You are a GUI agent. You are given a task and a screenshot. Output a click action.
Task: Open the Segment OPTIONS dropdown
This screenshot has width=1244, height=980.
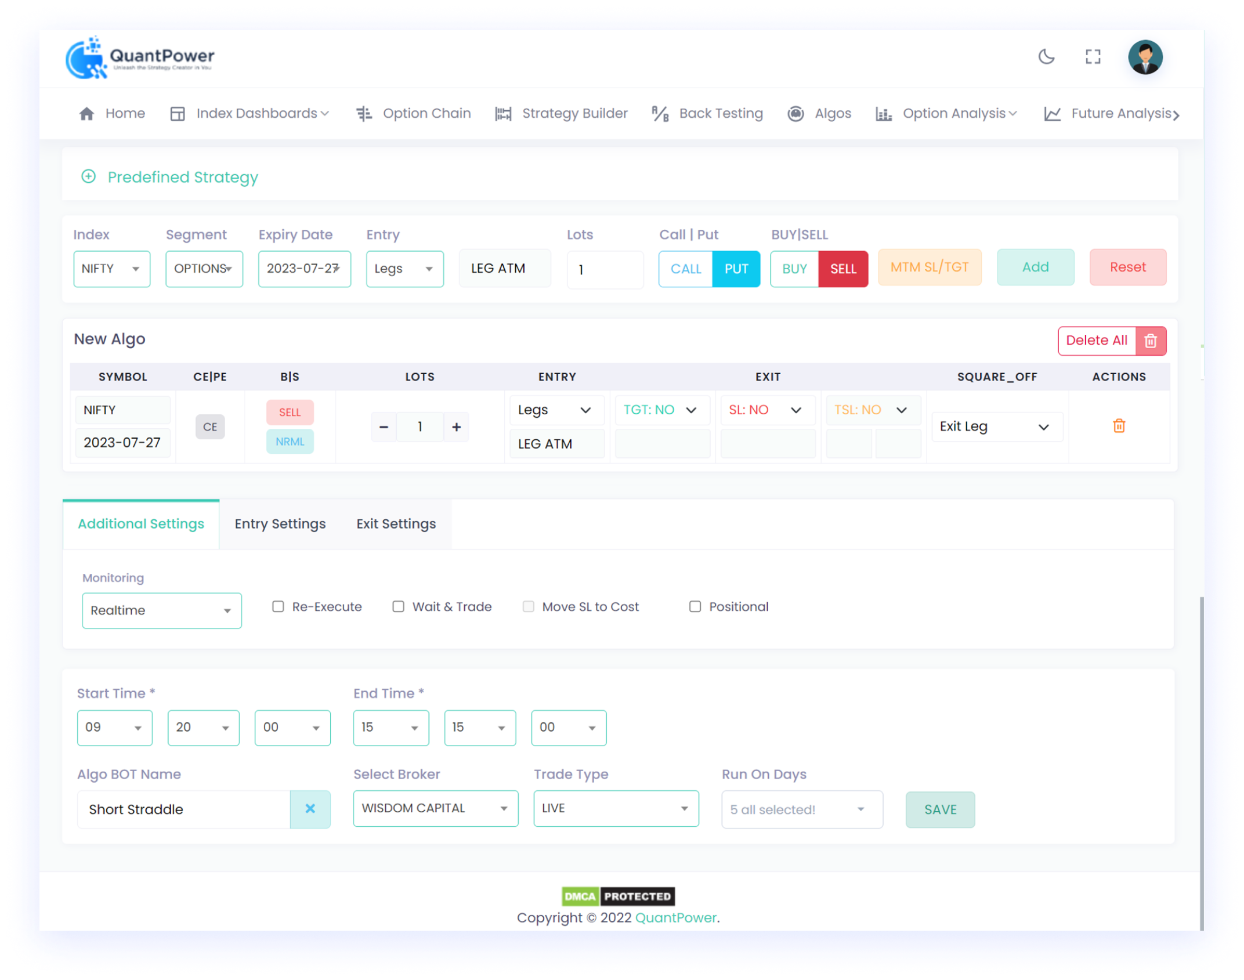click(204, 269)
